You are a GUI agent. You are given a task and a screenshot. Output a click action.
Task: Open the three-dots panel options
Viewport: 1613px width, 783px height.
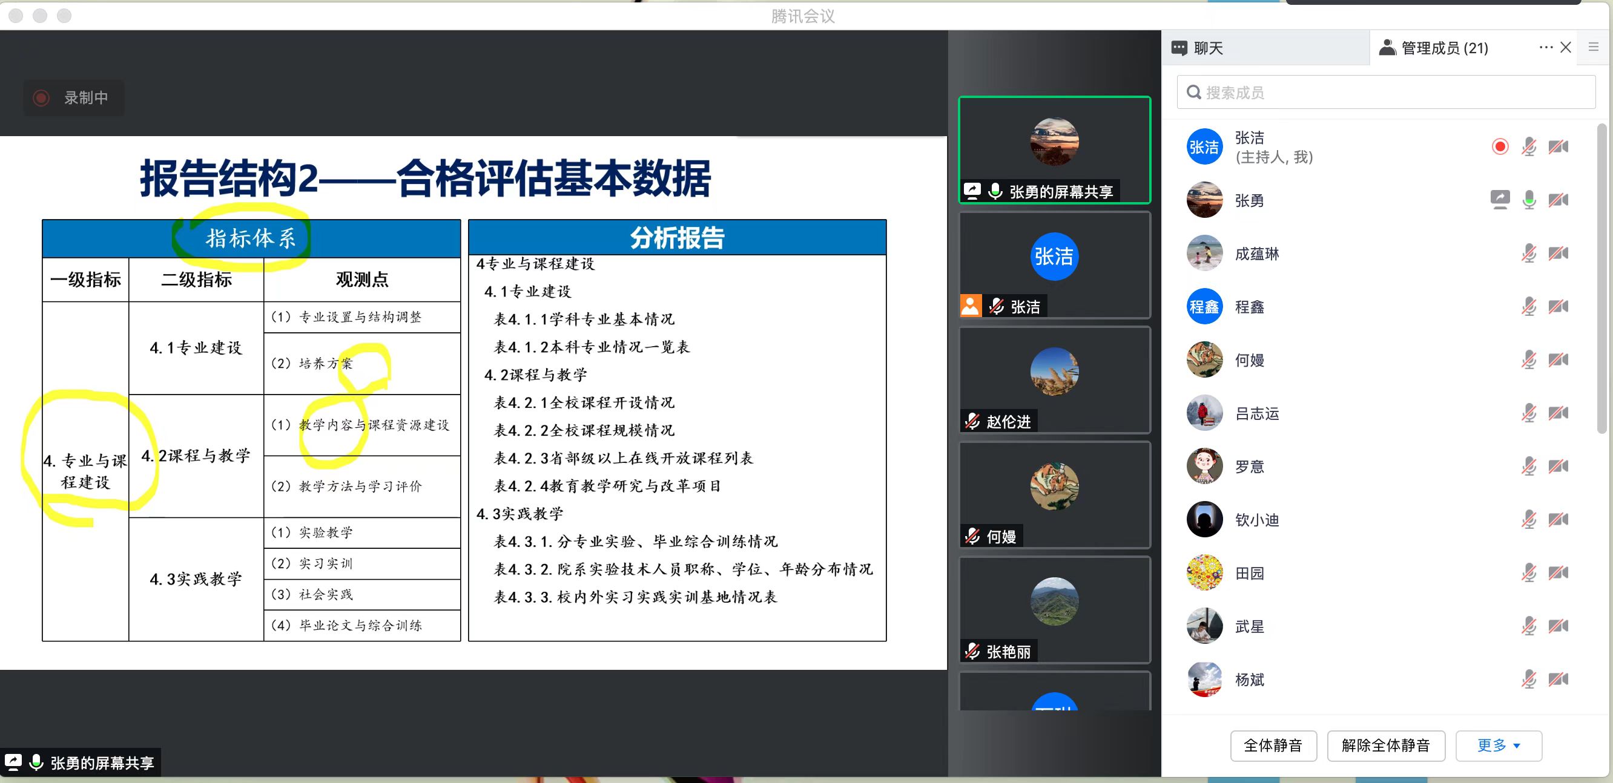coord(1545,48)
